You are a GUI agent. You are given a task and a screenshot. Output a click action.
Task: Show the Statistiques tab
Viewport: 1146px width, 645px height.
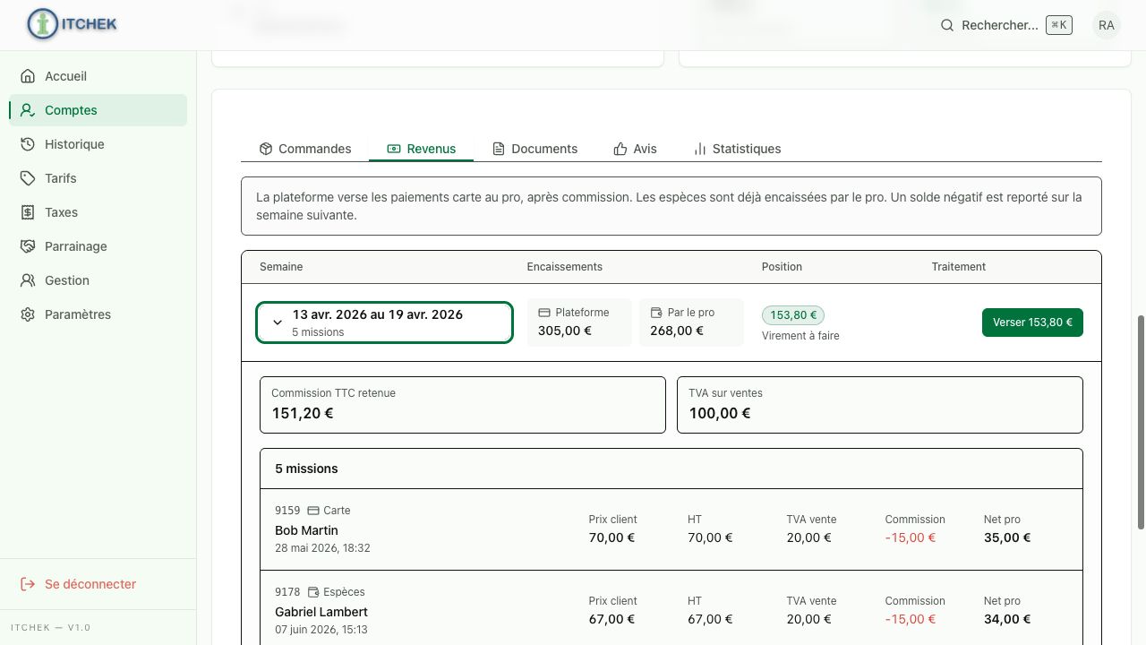click(737, 149)
